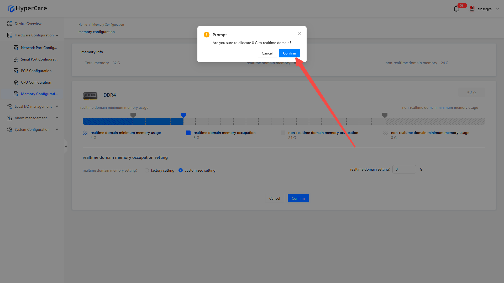Click the realtime domain setting input field
The width and height of the screenshot is (504, 283).
tap(404, 169)
